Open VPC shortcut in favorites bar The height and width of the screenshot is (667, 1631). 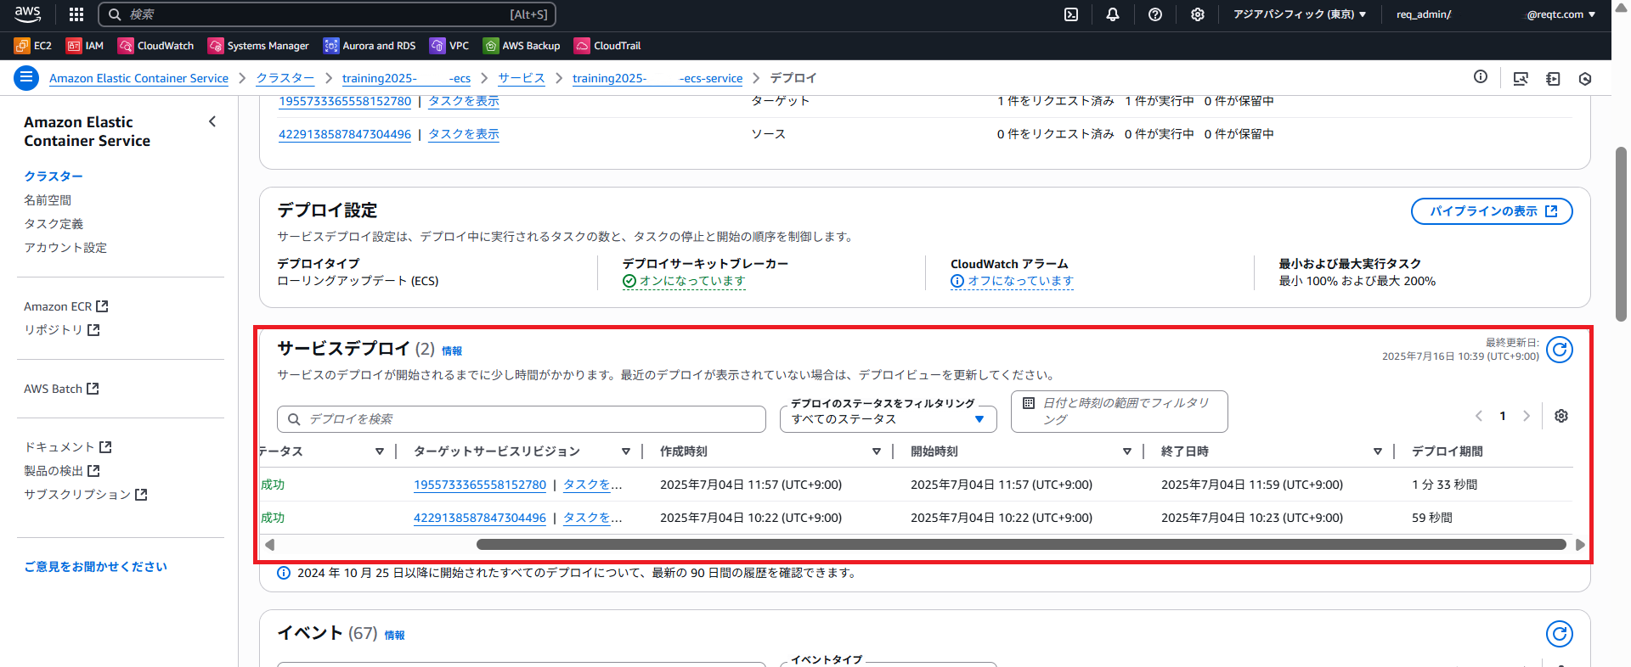pyautogui.click(x=449, y=46)
